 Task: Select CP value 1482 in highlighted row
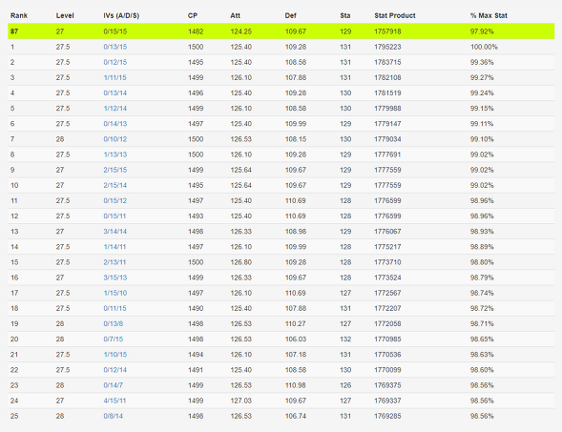[x=196, y=31]
